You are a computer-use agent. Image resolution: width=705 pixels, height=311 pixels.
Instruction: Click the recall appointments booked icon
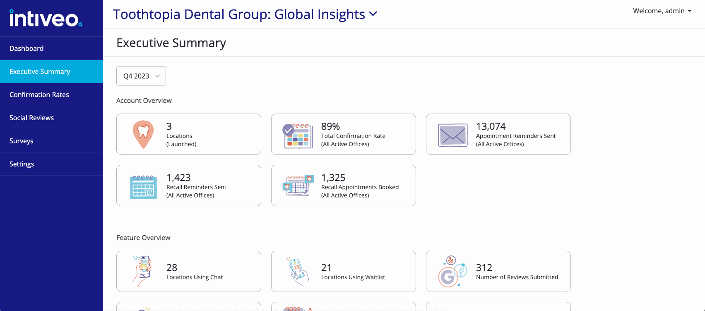tap(298, 186)
